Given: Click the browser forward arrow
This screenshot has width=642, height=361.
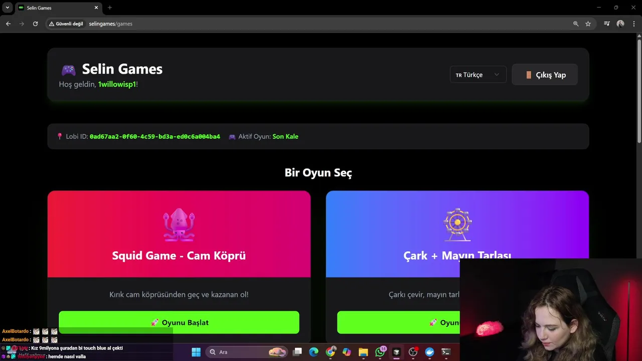Looking at the screenshot, I should [22, 24].
